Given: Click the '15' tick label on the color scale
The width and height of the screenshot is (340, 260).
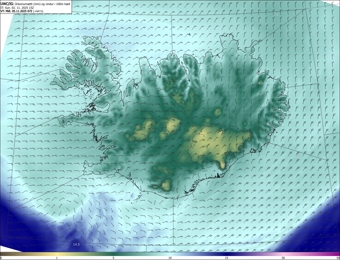Looking at the screenshot, I should click(x=227, y=258).
